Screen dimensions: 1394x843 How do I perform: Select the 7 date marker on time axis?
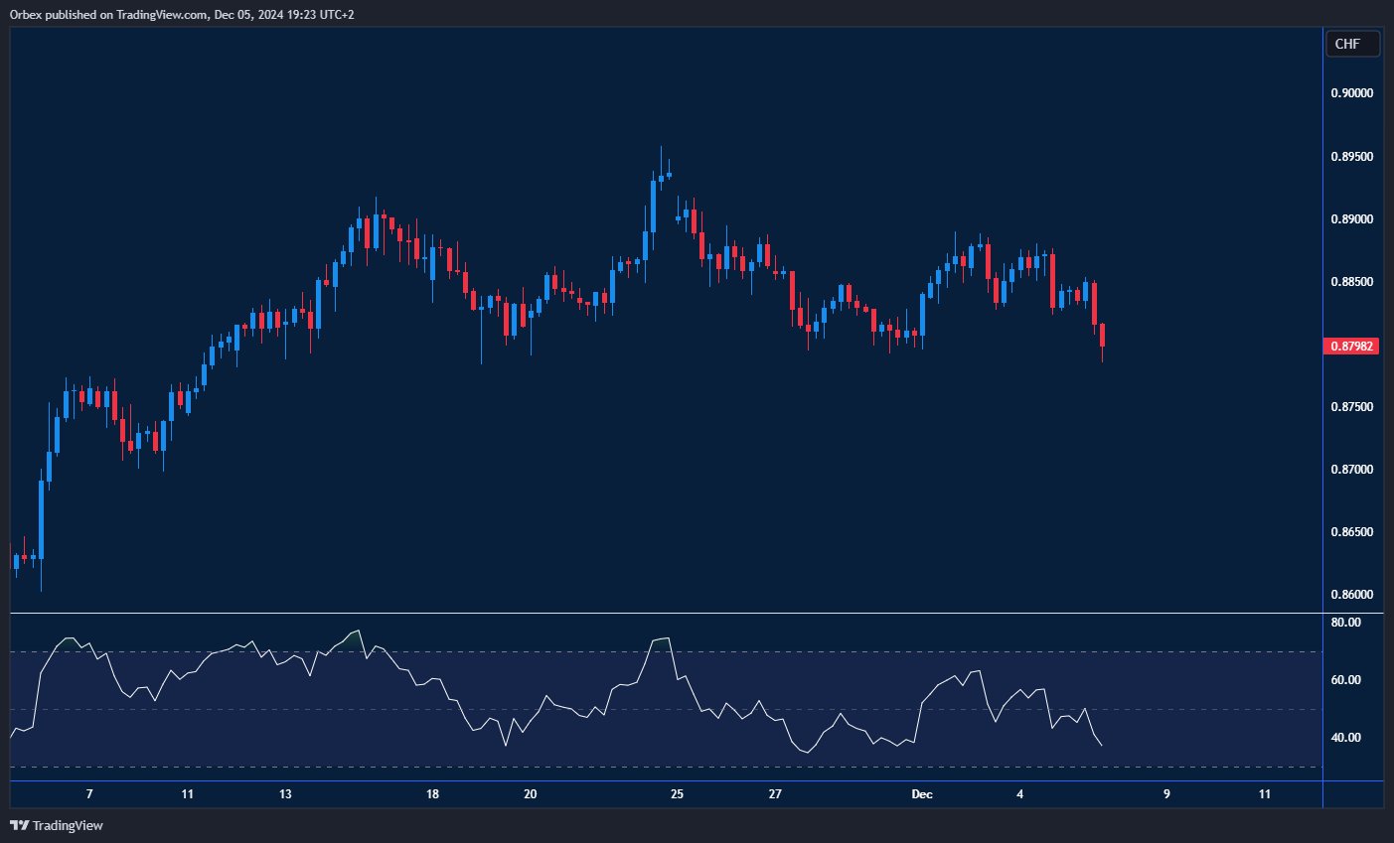(x=89, y=794)
